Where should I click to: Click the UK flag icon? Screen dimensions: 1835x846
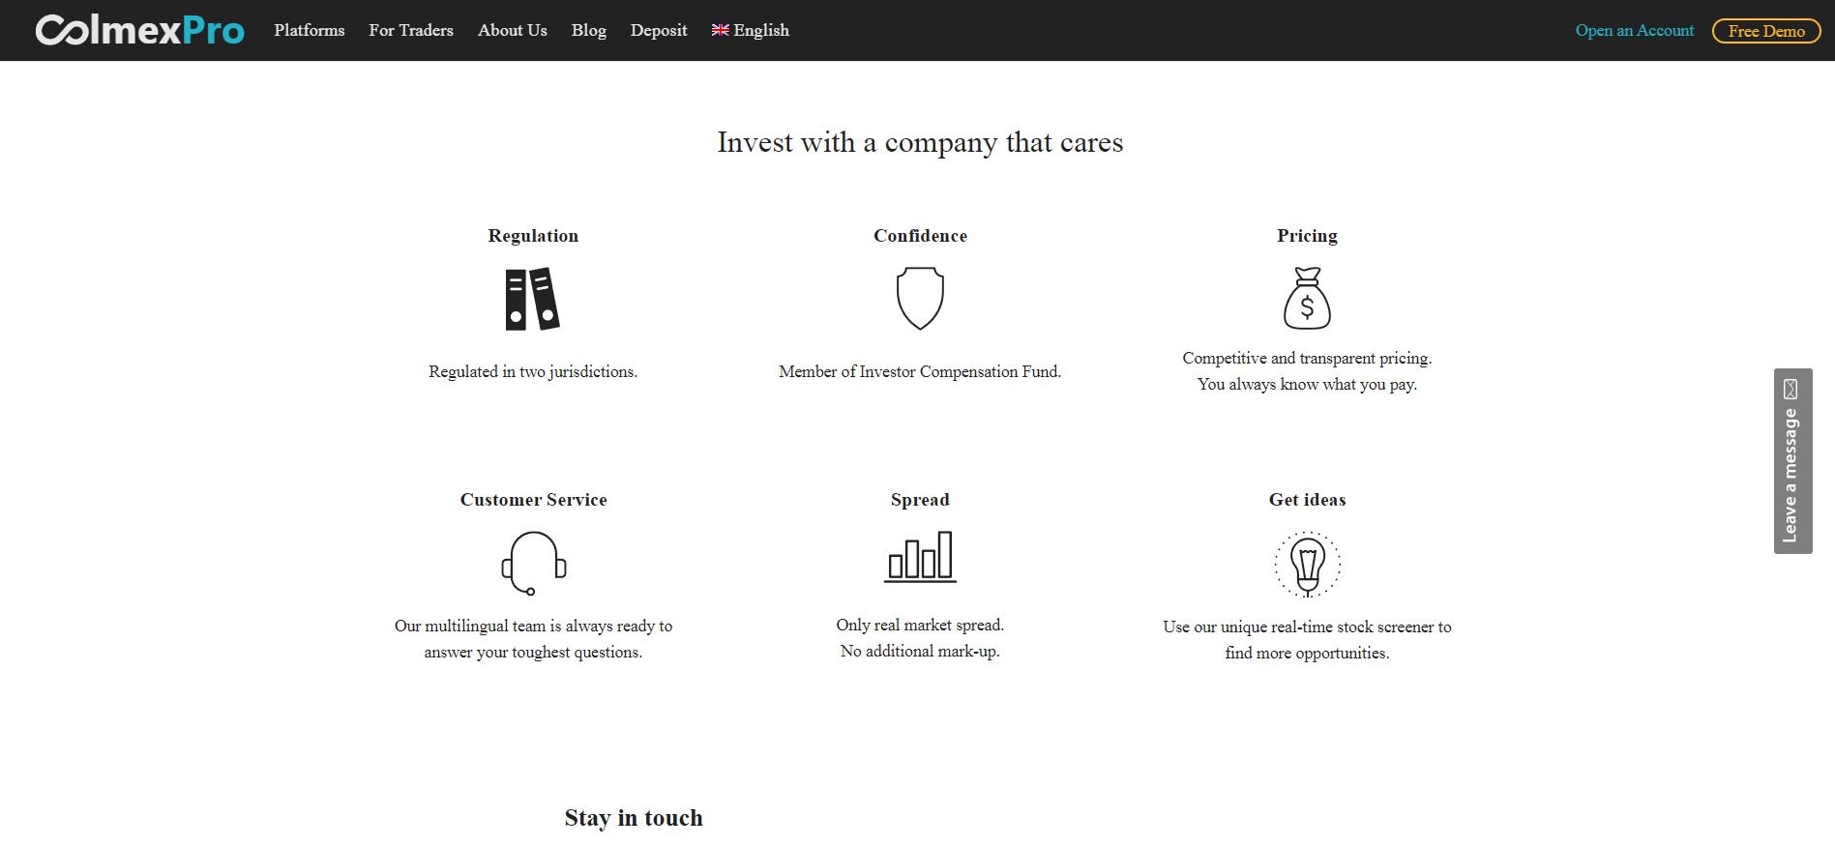[x=721, y=30]
